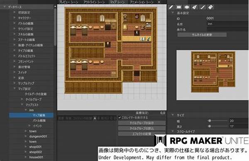Expand the 'イベント' node under inn
This screenshot has height=161, width=249.
[x=29, y=126]
